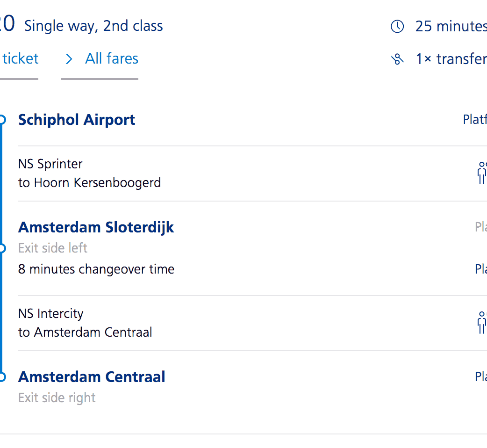
Task: Click the crowd occupancy icon for NS Sprinter
Action: (x=482, y=173)
